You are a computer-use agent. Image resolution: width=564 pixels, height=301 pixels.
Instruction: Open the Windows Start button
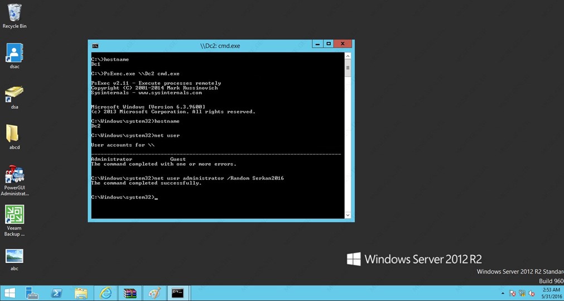(9, 293)
